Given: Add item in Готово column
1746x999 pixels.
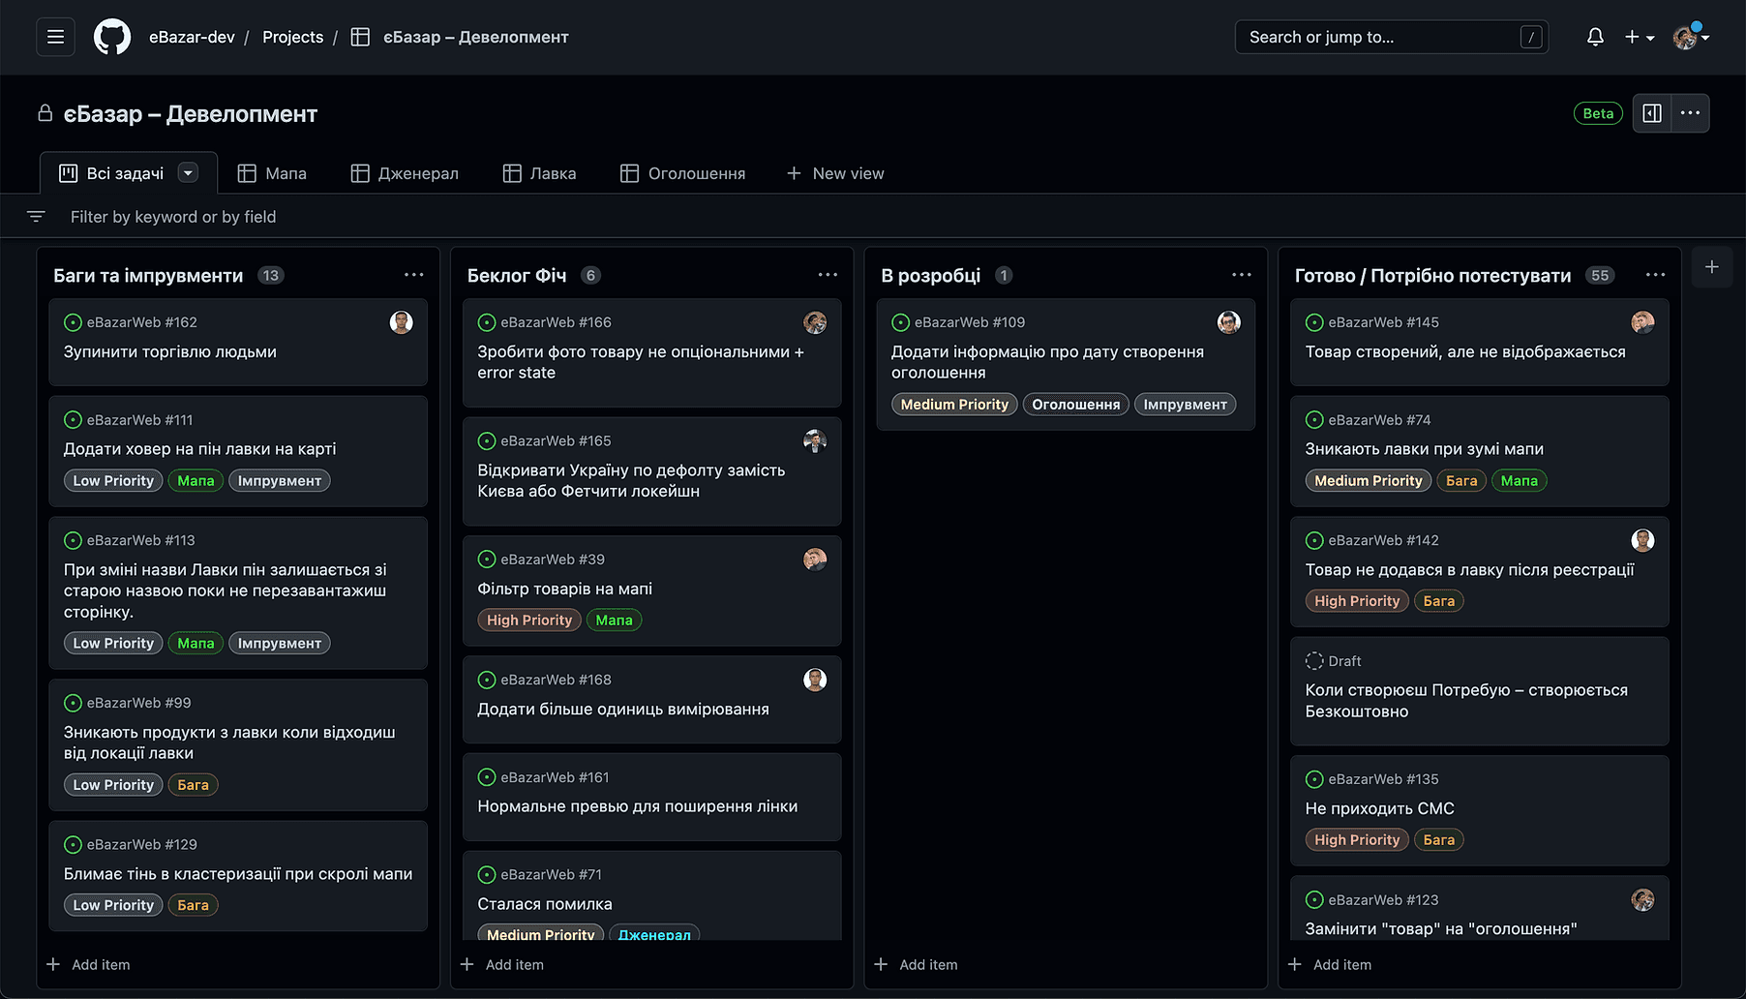Looking at the screenshot, I should click(1330, 964).
